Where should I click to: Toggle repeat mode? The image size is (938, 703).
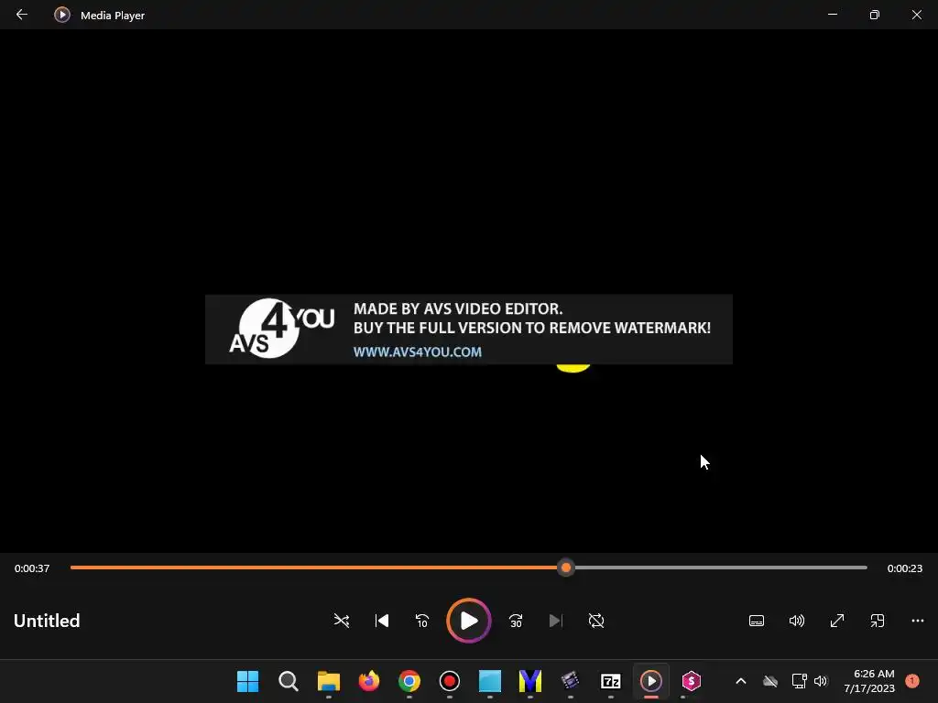pos(596,621)
